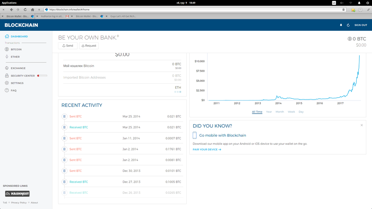
Task: Switch the price chart to Week
Action: click(x=291, y=112)
